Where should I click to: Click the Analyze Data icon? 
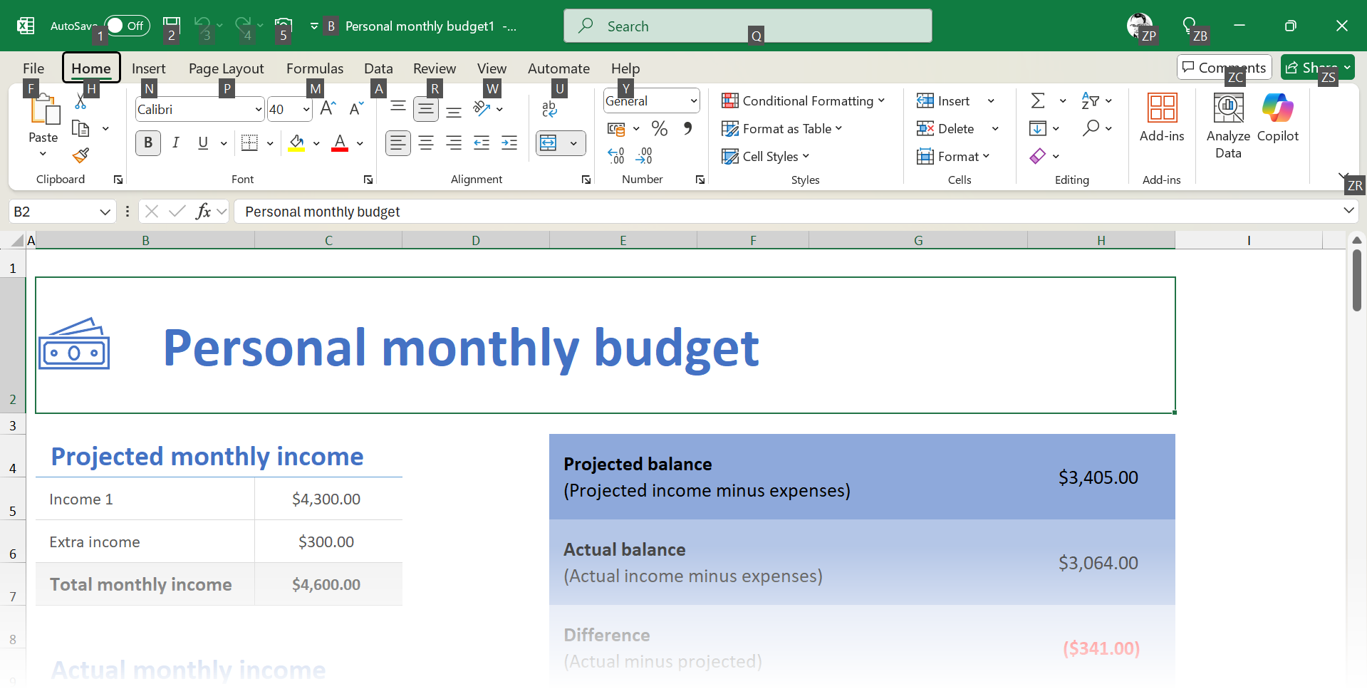[x=1228, y=108]
